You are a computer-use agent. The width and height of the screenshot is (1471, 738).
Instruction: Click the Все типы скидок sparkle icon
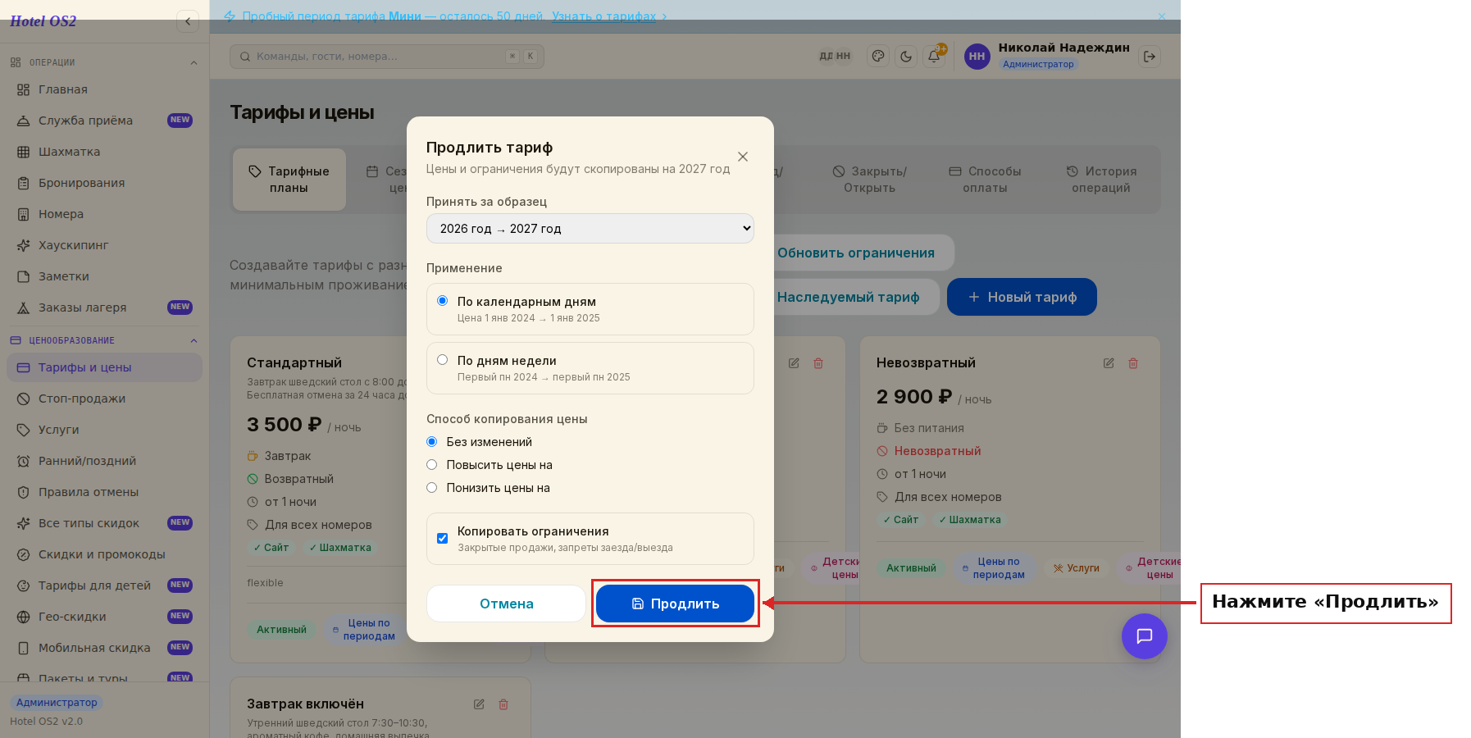23,523
